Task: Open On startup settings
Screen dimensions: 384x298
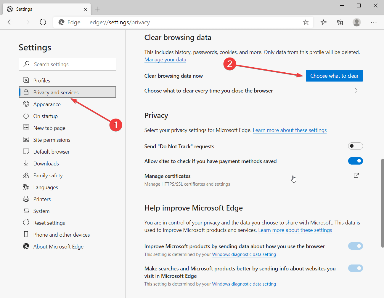Action: point(68,116)
